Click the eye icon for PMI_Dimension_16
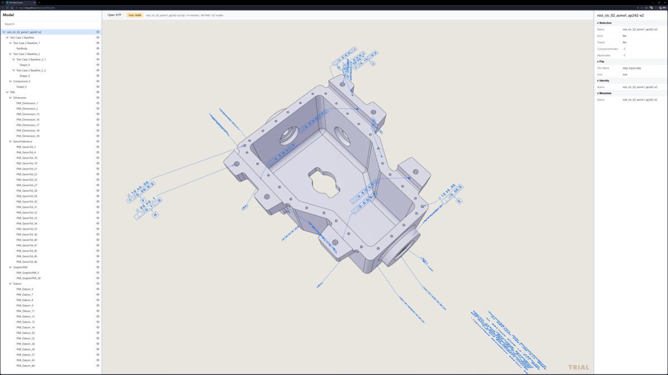Image resolution: width=668 pixels, height=375 pixels. 98,119
